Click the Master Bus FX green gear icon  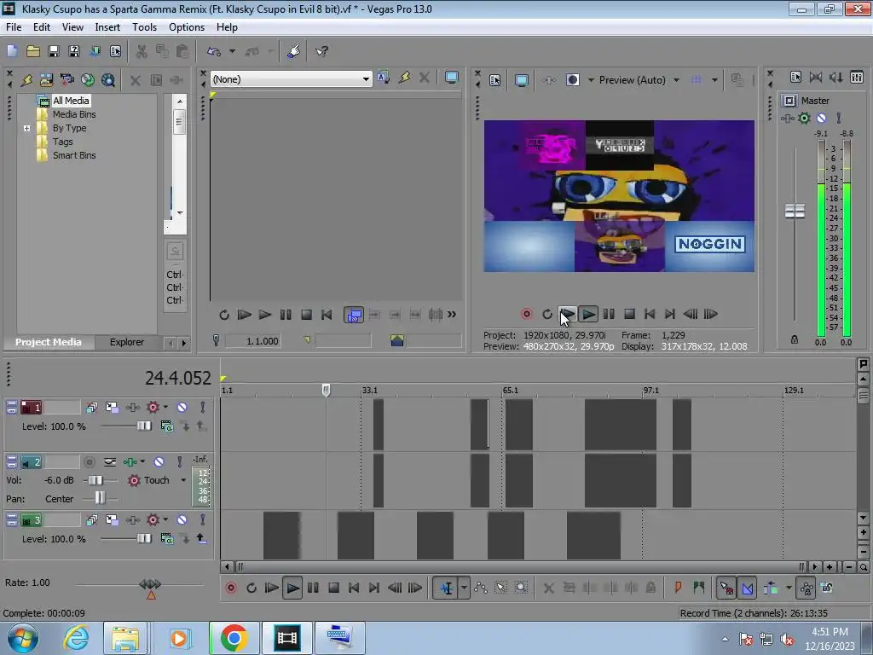(804, 118)
